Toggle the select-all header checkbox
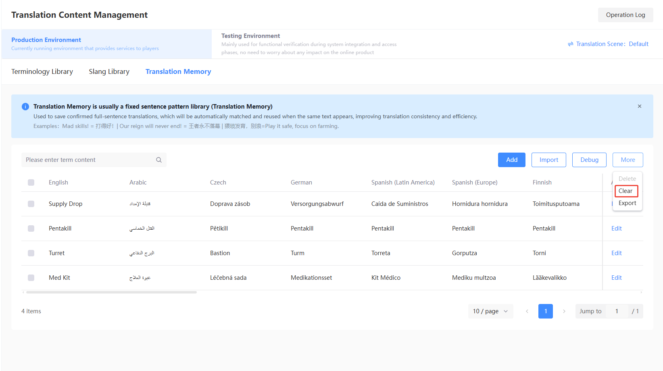The image size is (663, 371). [x=31, y=182]
